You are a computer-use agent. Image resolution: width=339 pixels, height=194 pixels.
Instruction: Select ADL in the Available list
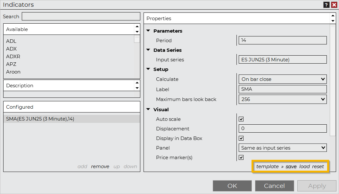click(11, 41)
